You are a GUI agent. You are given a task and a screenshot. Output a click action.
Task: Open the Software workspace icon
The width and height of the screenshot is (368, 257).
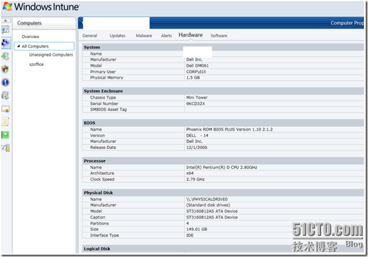(5, 95)
